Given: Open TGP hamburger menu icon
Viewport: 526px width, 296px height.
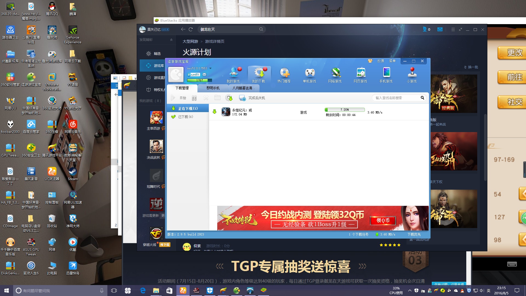Looking at the screenshot, I should 453,29.
